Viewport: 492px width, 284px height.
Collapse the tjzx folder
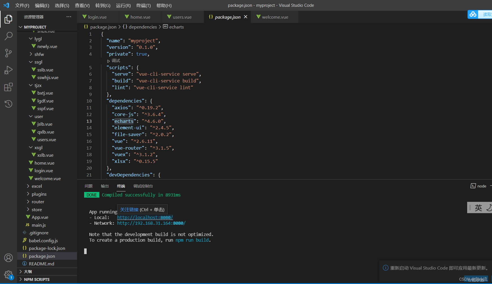pyautogui.click(x=38, y=85)
